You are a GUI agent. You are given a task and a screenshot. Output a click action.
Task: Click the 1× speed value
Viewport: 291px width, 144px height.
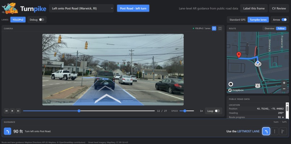point(201,111)
